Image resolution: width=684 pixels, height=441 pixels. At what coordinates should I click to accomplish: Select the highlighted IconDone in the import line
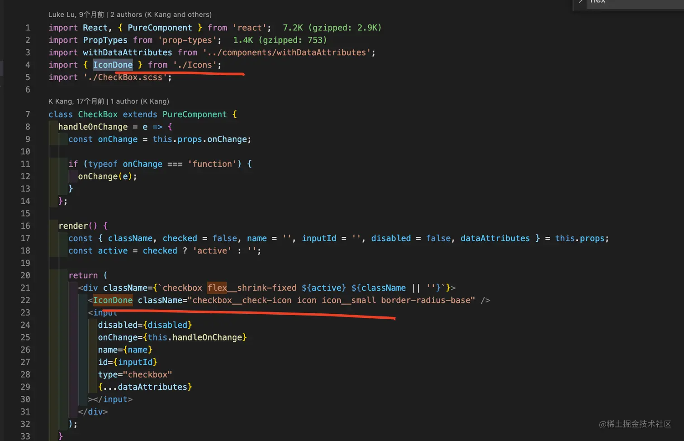click(113, 65)
